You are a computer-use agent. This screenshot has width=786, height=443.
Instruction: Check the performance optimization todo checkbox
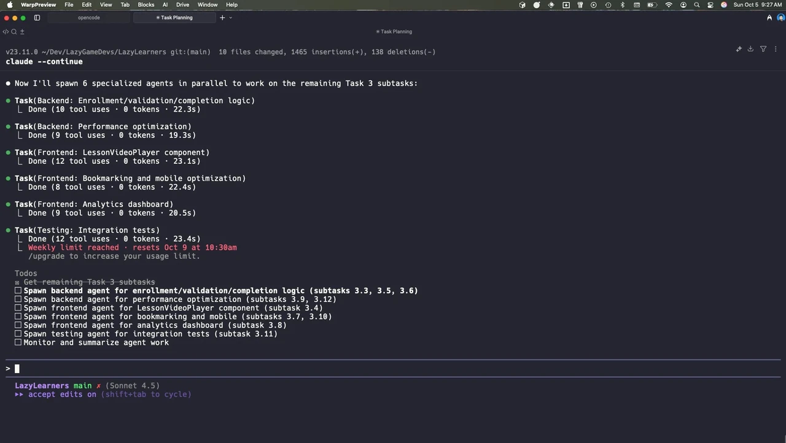[x=18, y=299]
